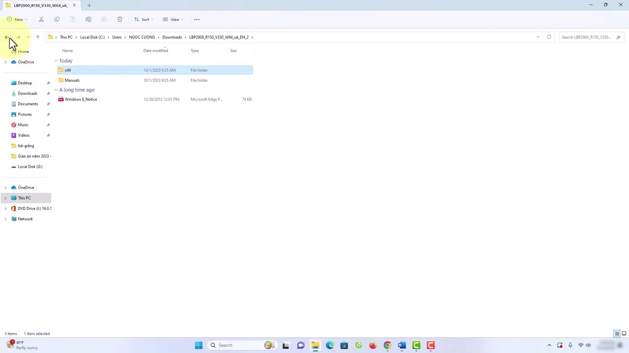
Task: Sort by the Name column header
Action: pyautogui.click(x=67, y=50)
